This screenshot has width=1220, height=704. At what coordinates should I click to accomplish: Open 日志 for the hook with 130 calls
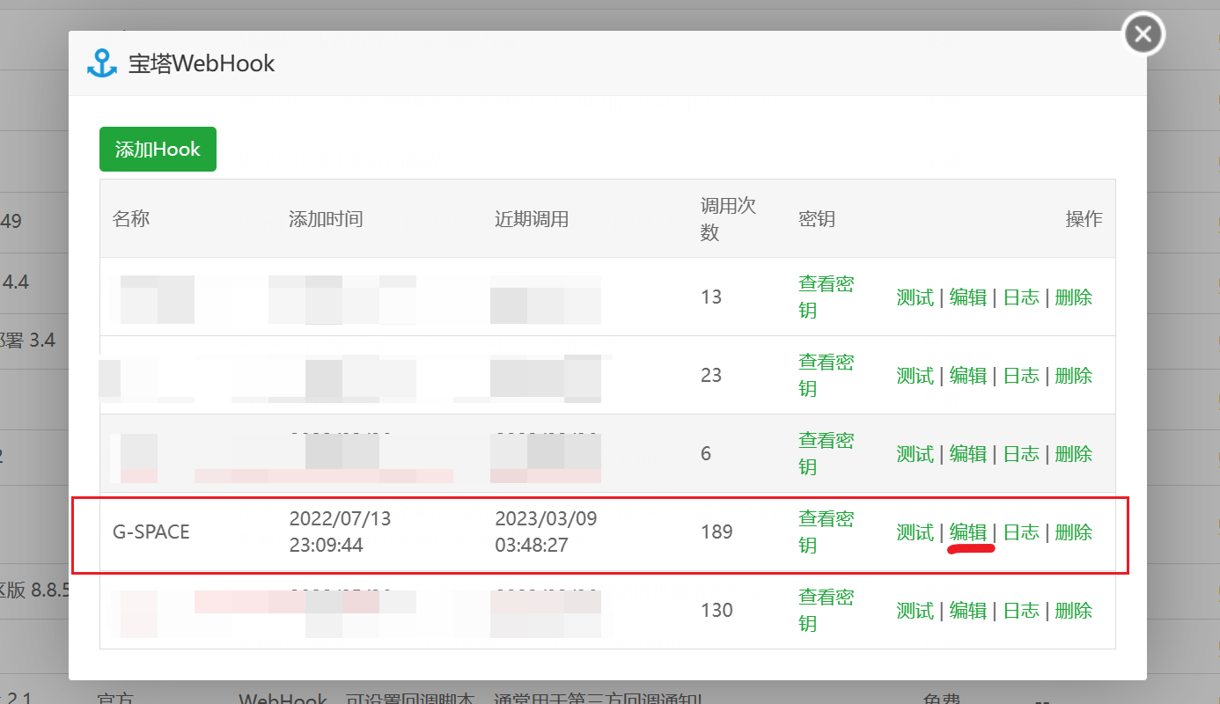pyautogui.click(x=1021, y=611)
